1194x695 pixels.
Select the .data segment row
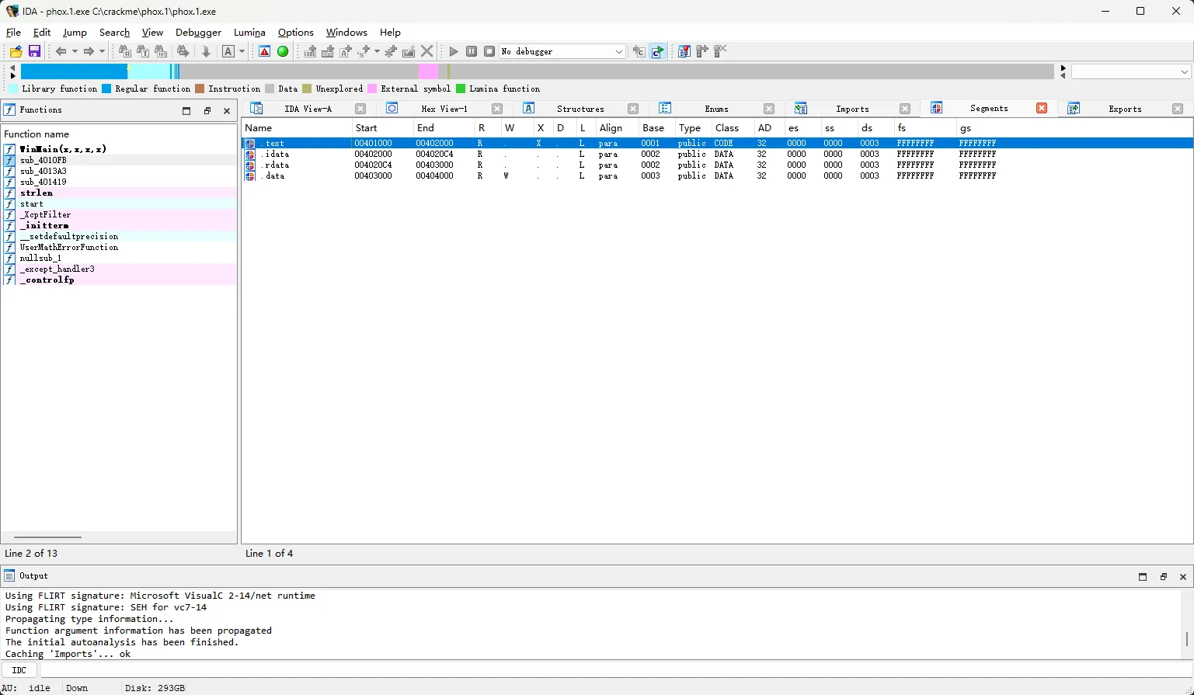(717, 175)
